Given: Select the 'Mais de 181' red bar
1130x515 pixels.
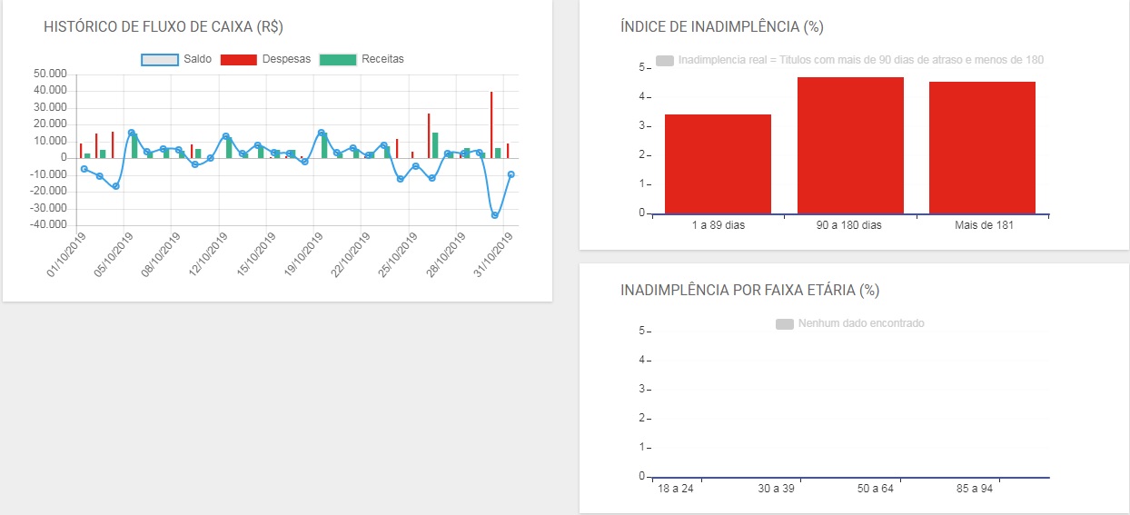Looking at the screenshot, I should 982,147.
